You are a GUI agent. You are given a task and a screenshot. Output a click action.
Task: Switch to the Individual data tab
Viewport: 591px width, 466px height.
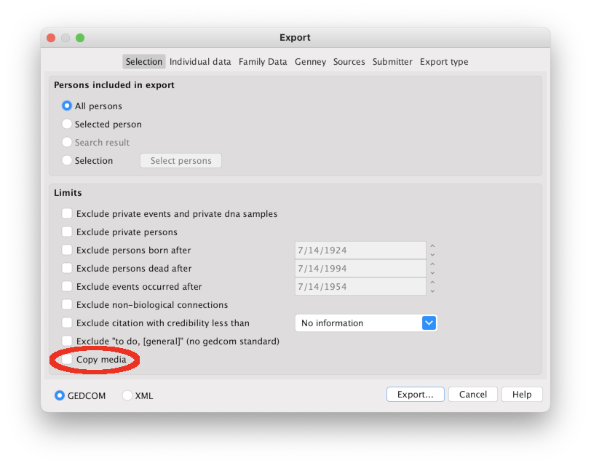coord(200,62)
